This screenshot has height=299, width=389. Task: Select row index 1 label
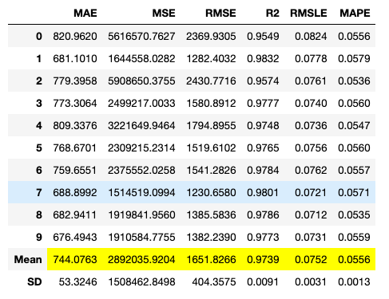[39, 58]
